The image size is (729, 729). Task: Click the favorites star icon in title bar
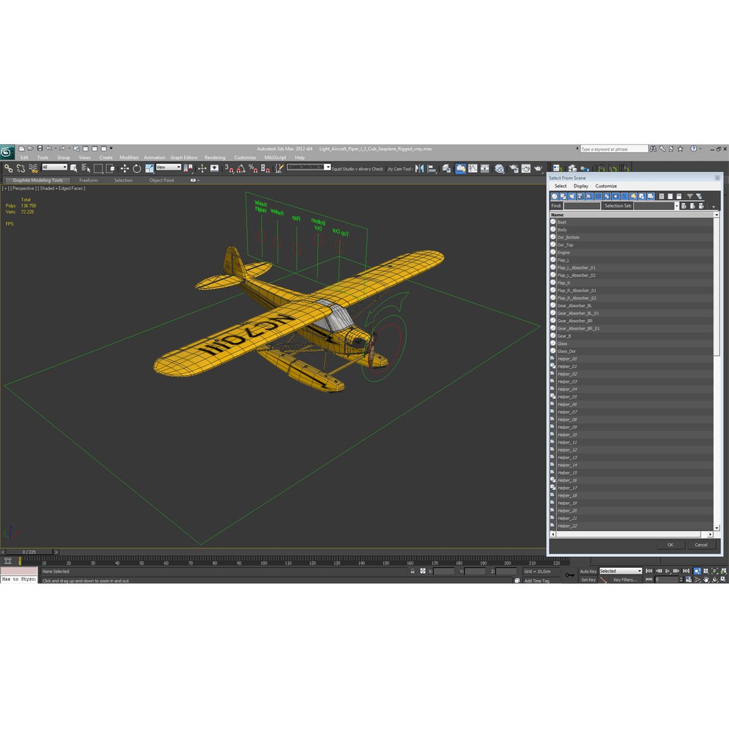680,148
